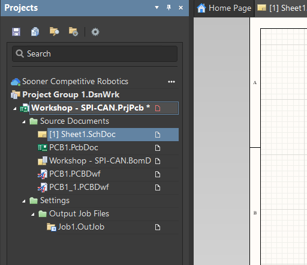Click the document status icon of Sheet1.SchDoc
The image size is (307, 265).
tap(158, 135)
